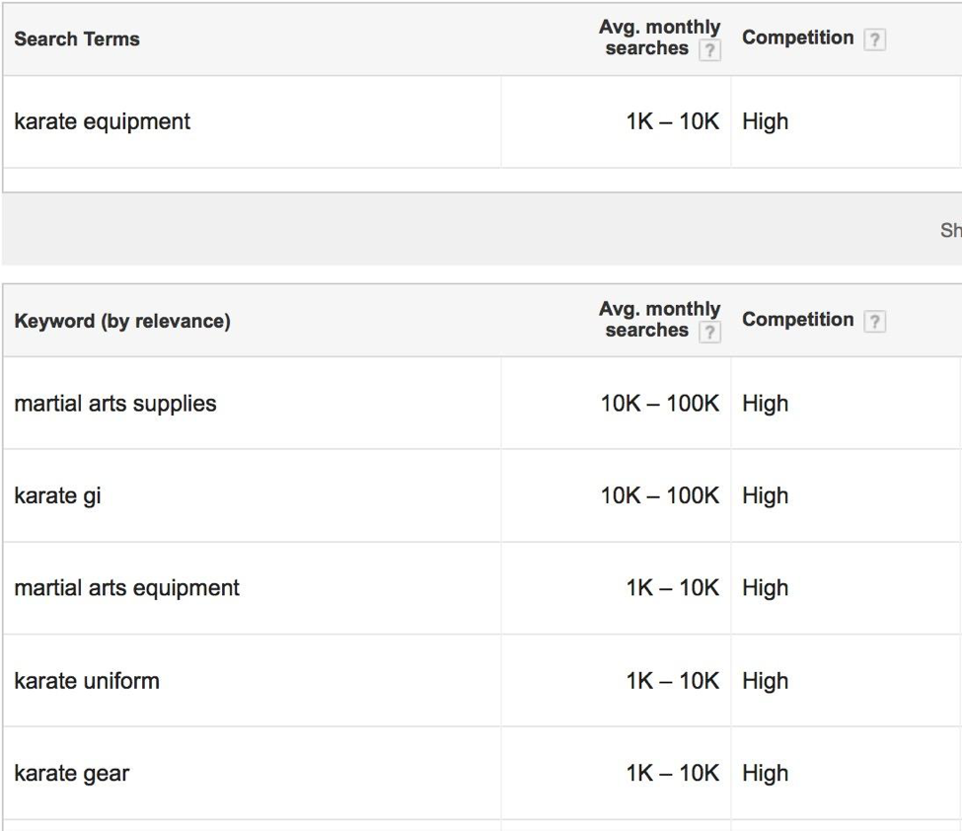Click the 1K – 10K value for karate equipment
962x831 pixels.
click(673, 122)
